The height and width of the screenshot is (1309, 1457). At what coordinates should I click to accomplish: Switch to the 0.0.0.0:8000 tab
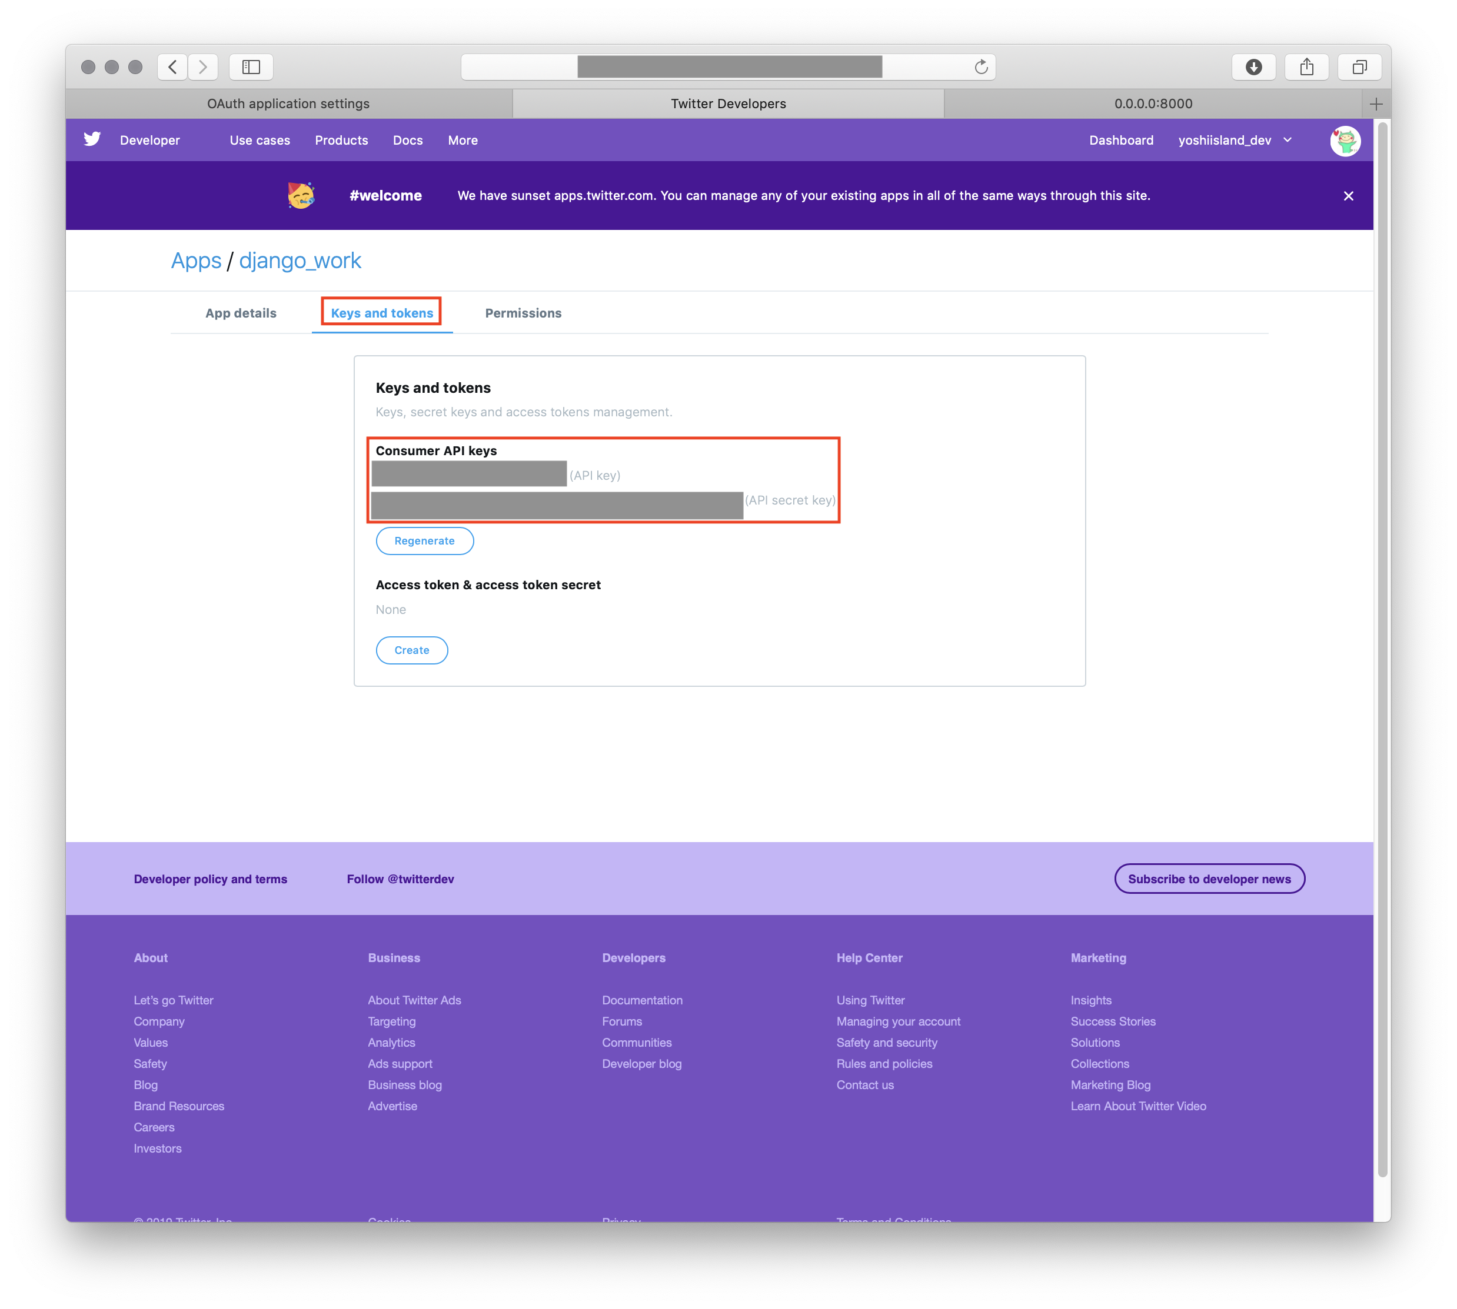tap(1153, 103)
